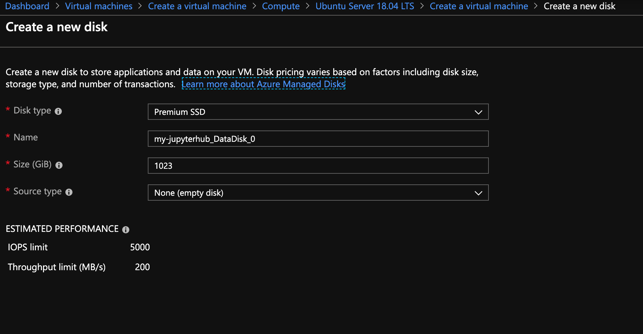Click the Throughput limit value 200

pos(142,267)
